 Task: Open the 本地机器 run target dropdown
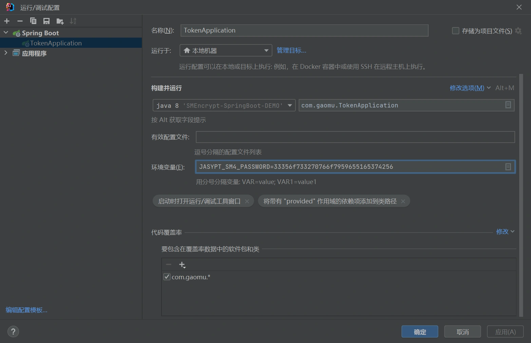226,51
